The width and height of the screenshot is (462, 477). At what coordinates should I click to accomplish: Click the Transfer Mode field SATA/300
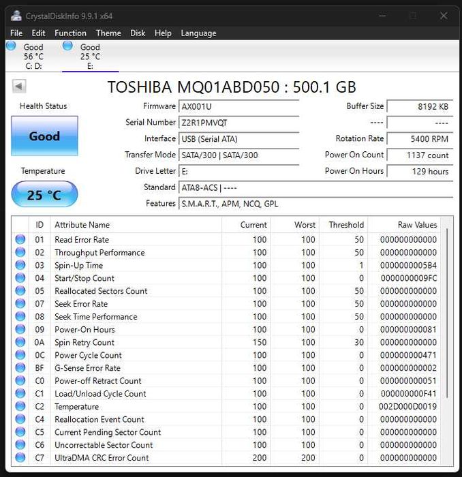[x=238, y=155]
